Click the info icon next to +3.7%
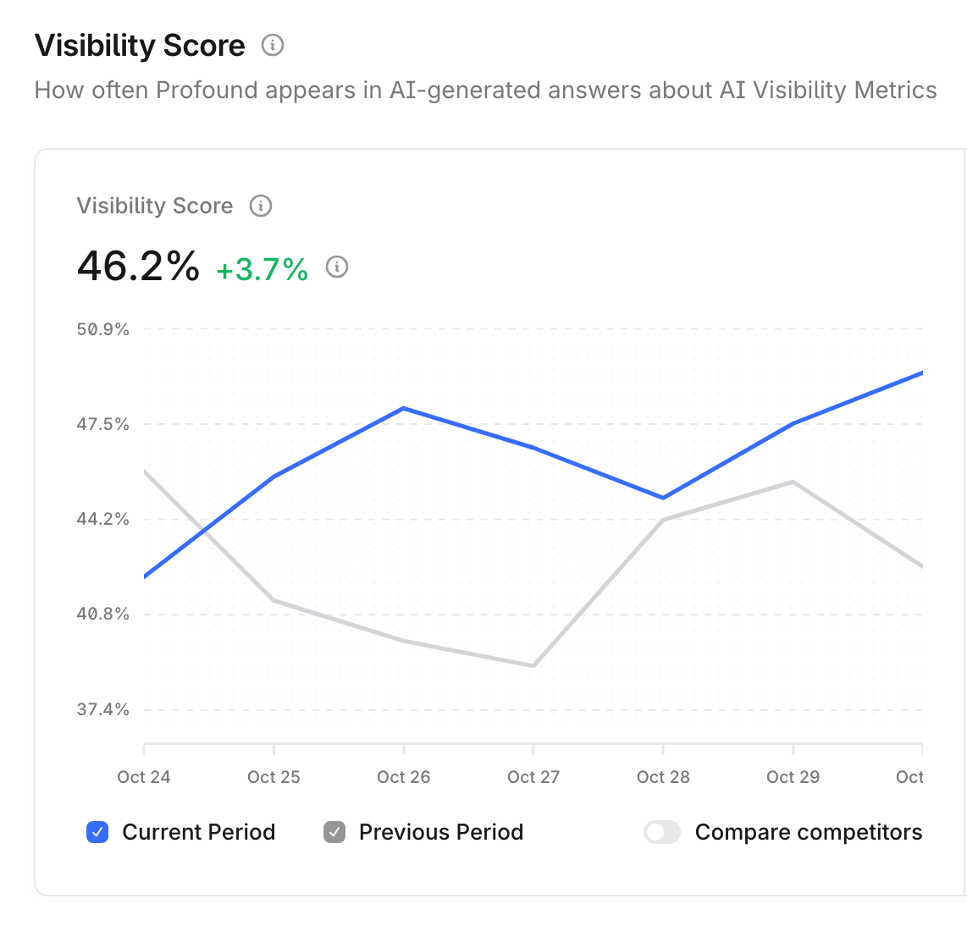Image resolution: width=967 pixels, height=926 pixels. tap(336, 267)
